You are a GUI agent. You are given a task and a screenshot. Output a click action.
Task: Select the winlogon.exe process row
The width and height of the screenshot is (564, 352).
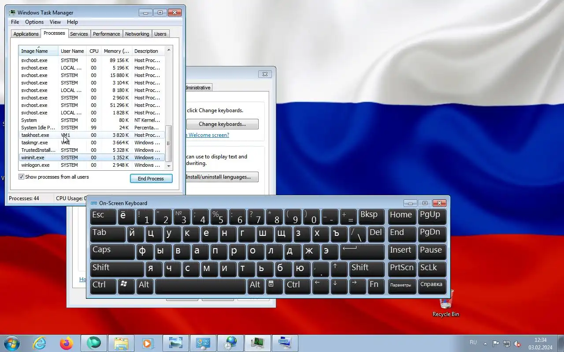[x=92, y=165]
